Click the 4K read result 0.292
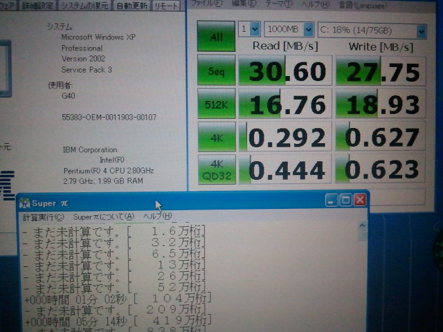Image resolution: width=443 pixels, height=332 pixels. 285,137
